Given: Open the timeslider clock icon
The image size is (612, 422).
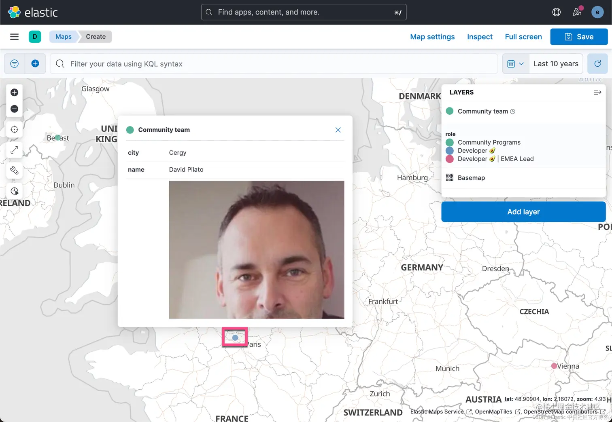Looking at the screenshot, I should (x=15, y=191).
